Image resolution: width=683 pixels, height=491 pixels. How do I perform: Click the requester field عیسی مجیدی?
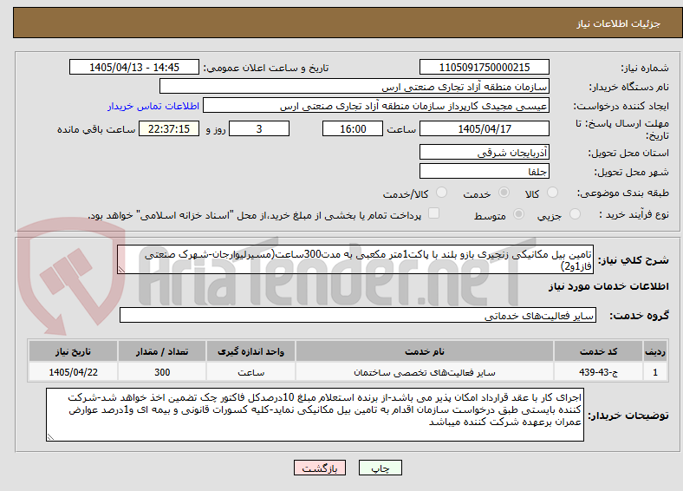[x=376, y=106]
